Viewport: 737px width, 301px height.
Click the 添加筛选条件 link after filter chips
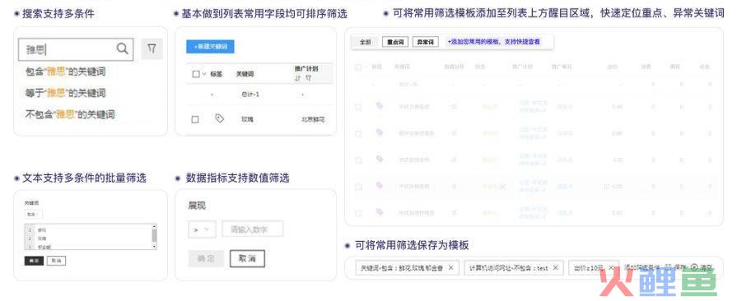[x=642, y=267]
